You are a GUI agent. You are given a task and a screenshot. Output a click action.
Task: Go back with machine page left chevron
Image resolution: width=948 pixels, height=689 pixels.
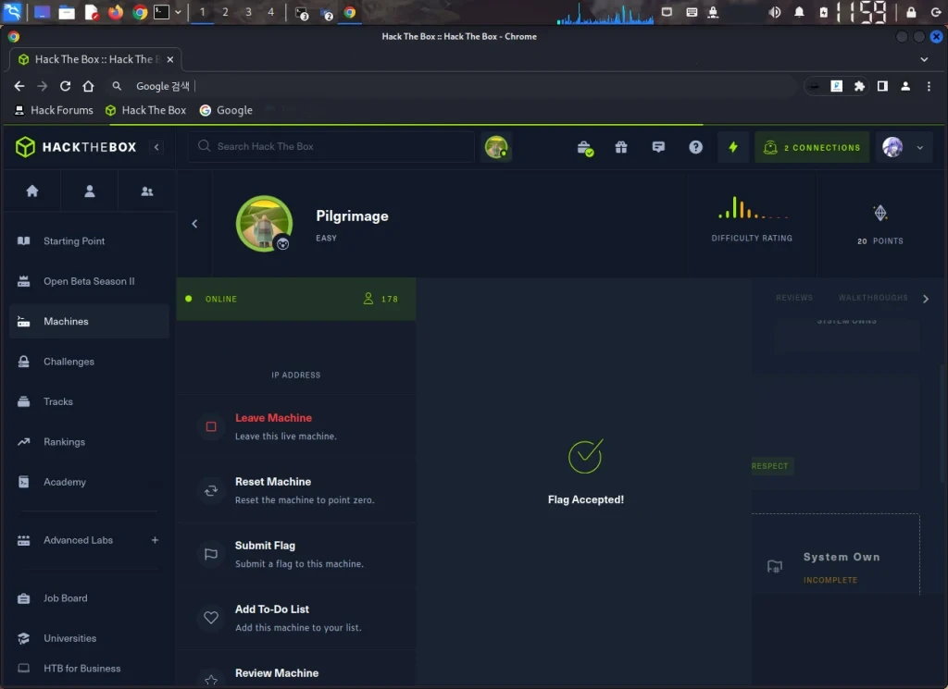[x=194, y=224]
